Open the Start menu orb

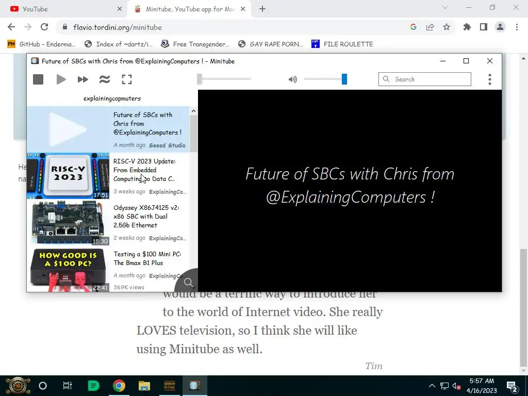[18, 386]
